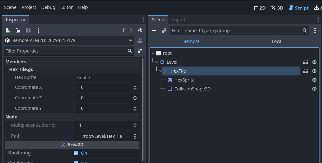Click the property tools icon beside the filter
Viewport: 322px width, 163px height.
(x=140, y=51)
